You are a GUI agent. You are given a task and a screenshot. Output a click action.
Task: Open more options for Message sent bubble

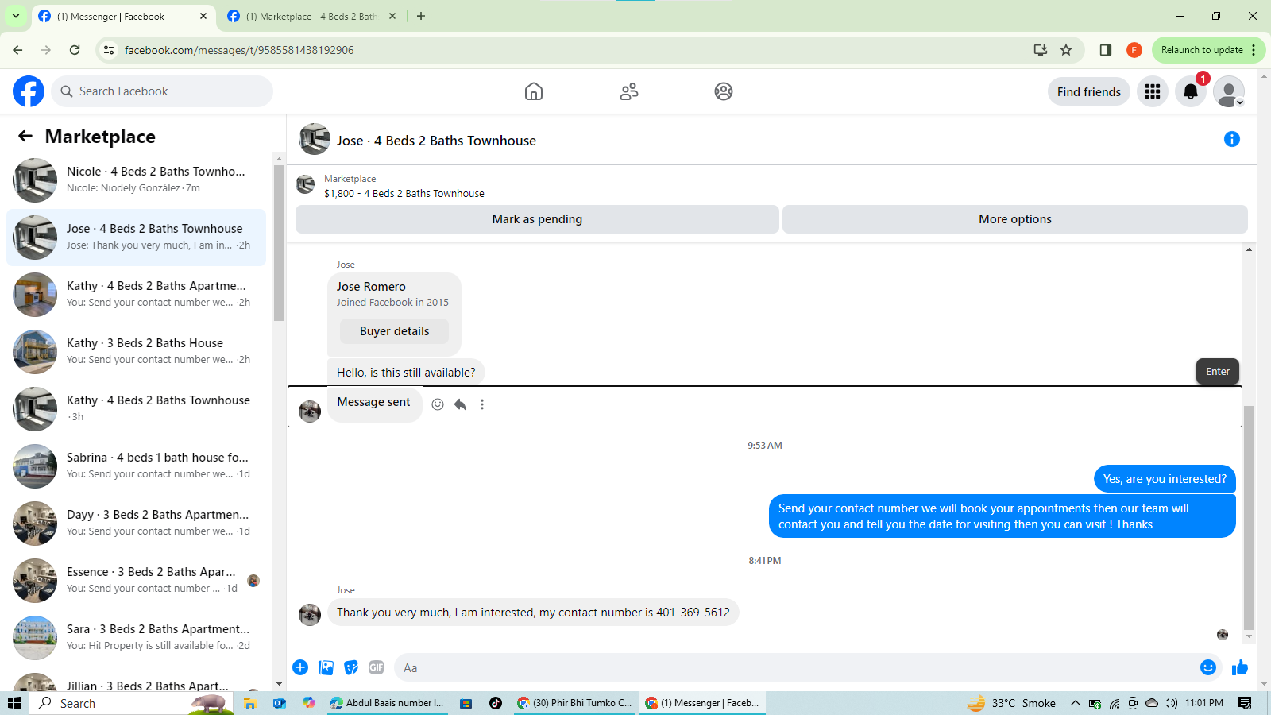point(482,404)
